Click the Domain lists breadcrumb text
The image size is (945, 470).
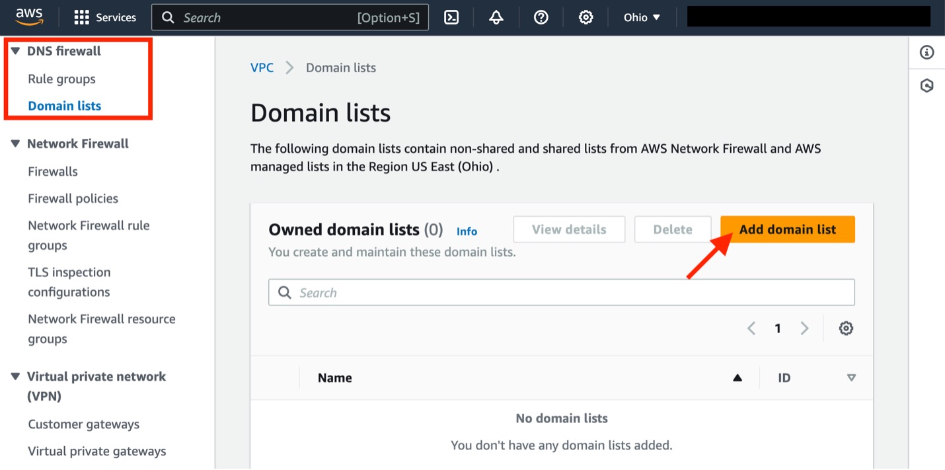point(341,67)
